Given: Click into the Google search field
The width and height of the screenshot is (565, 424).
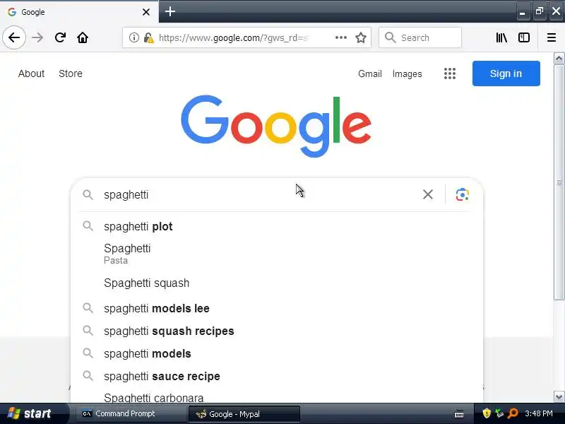Looking at the screenshot, I should point(259,195).
